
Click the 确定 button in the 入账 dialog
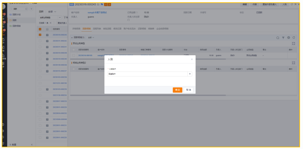(x=177, y=90)
